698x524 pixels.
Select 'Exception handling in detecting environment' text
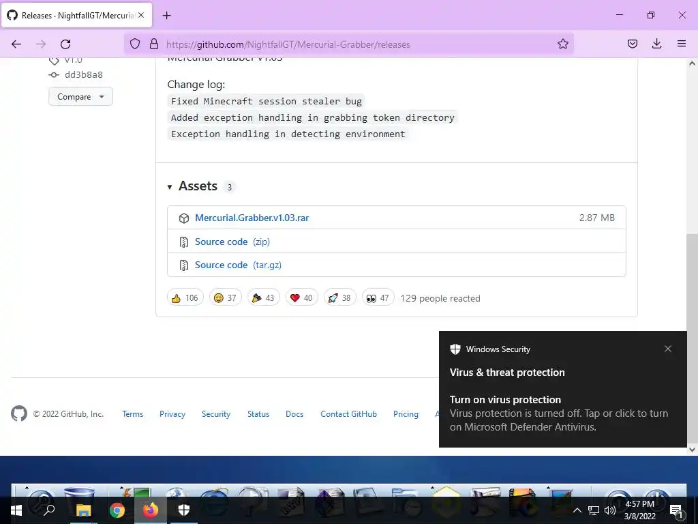coord(288,134)
